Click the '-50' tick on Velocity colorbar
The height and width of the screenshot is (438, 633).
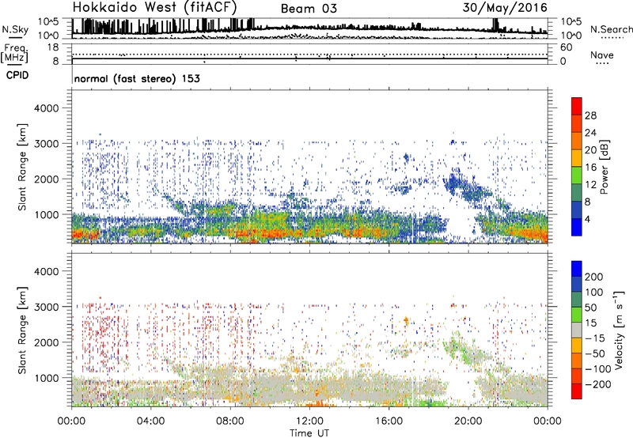tap(596, 353)
